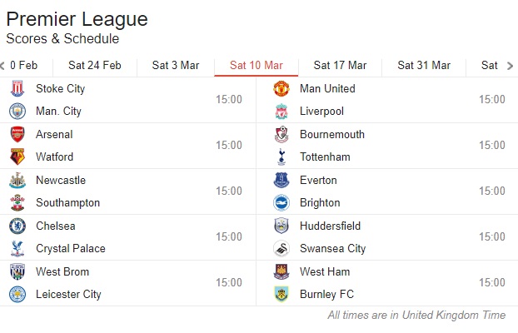Switch to the Sat 24 Feb tab
Image resolution: width=518 pixels, height=333 pixels.
(x=95, y=66)
